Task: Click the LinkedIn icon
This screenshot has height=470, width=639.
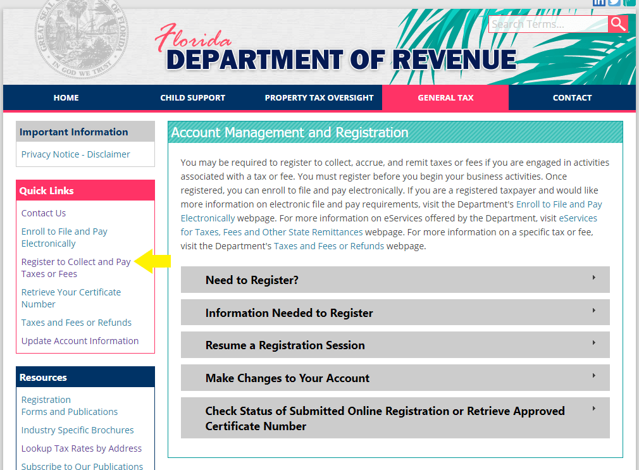Action: click(599, 3)
